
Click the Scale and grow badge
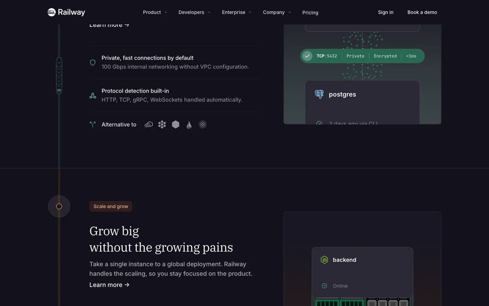click(x=111, y=206)
